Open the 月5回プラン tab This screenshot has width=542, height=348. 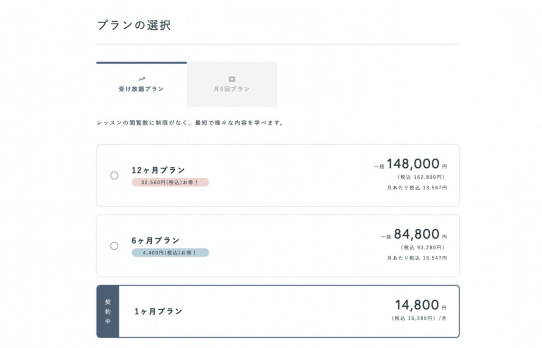(232, 85)
